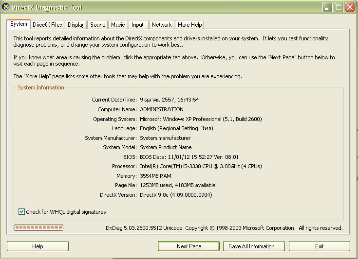Select the computer name ADMINISTRATION
The width and height of the screenshot is (358, 259).
click(x=162, y=109)
